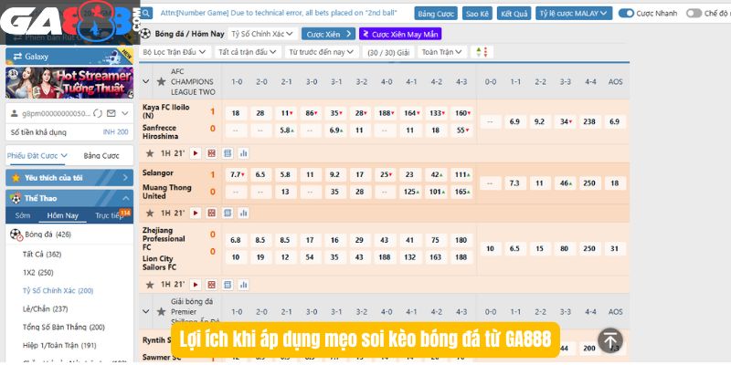Open pitch view icon for Selangor match
731x365 pixels.
tap(212, 214)
